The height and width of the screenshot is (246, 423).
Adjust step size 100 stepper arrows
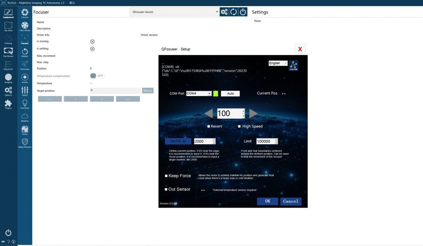point(244,114)
